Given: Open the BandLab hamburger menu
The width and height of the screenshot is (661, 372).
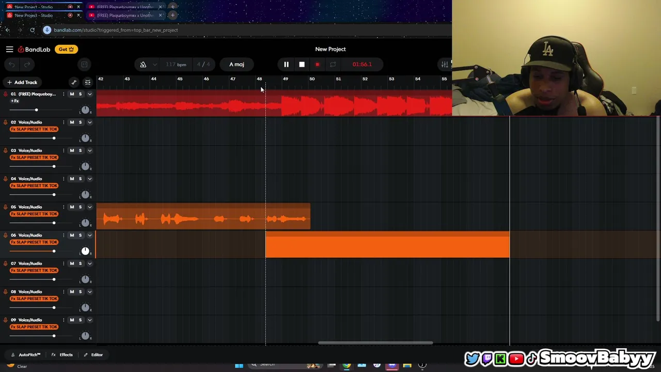Looking at the screenshot, I should pyautogui.click(x=9, y=49).
